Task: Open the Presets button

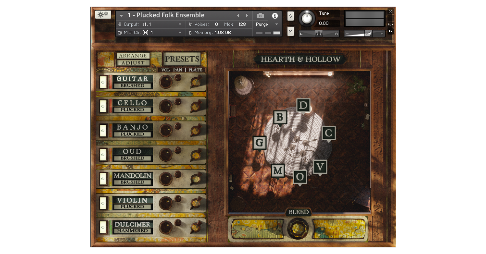Action: point(182,59)
